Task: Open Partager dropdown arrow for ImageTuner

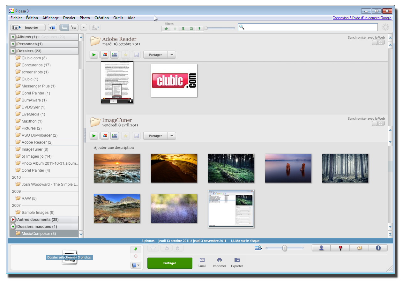Action: pos(172,136)
